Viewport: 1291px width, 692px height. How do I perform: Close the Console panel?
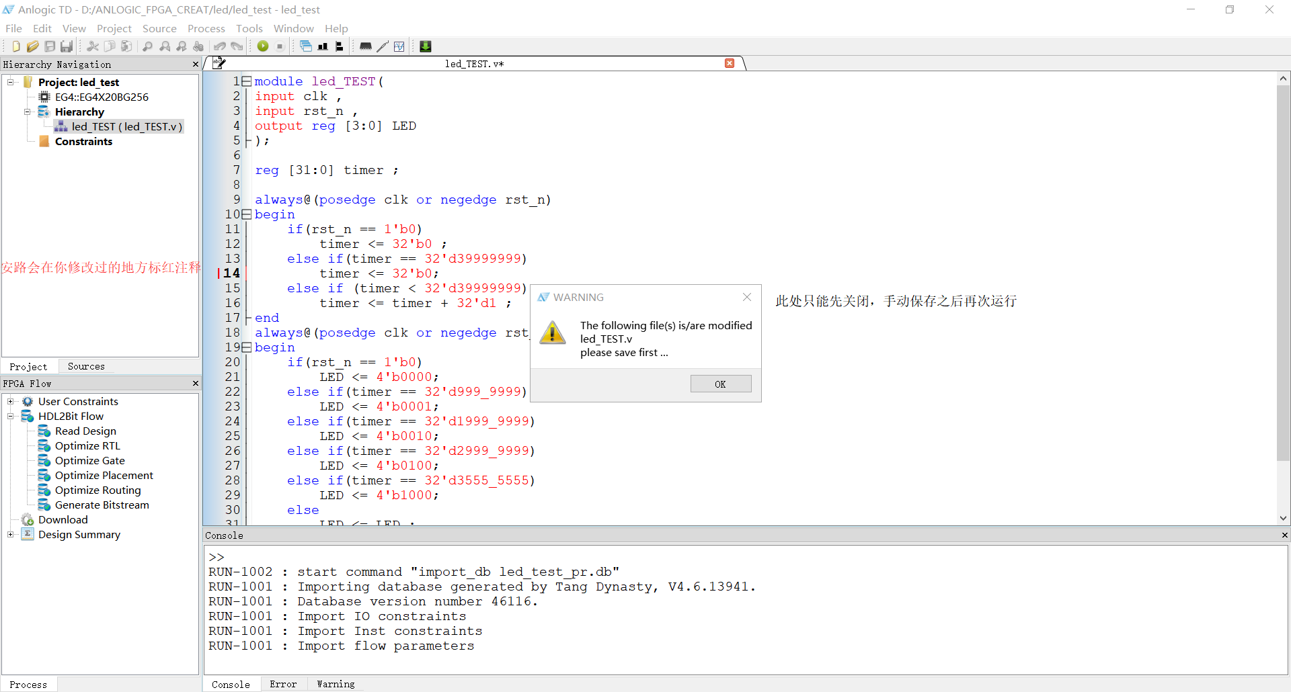[x=1284, y=535]
